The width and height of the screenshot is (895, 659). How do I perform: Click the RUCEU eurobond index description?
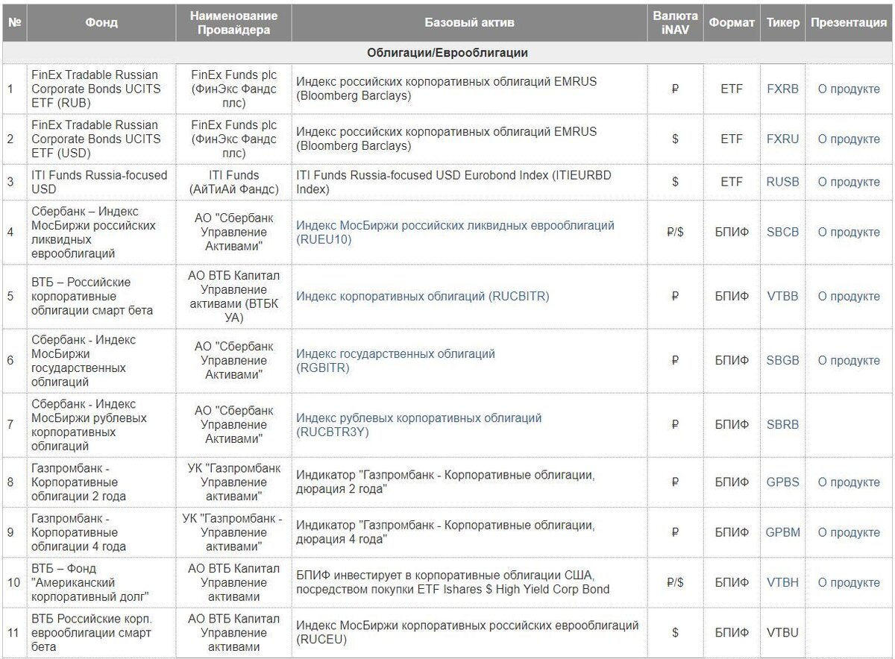[468, 632]
